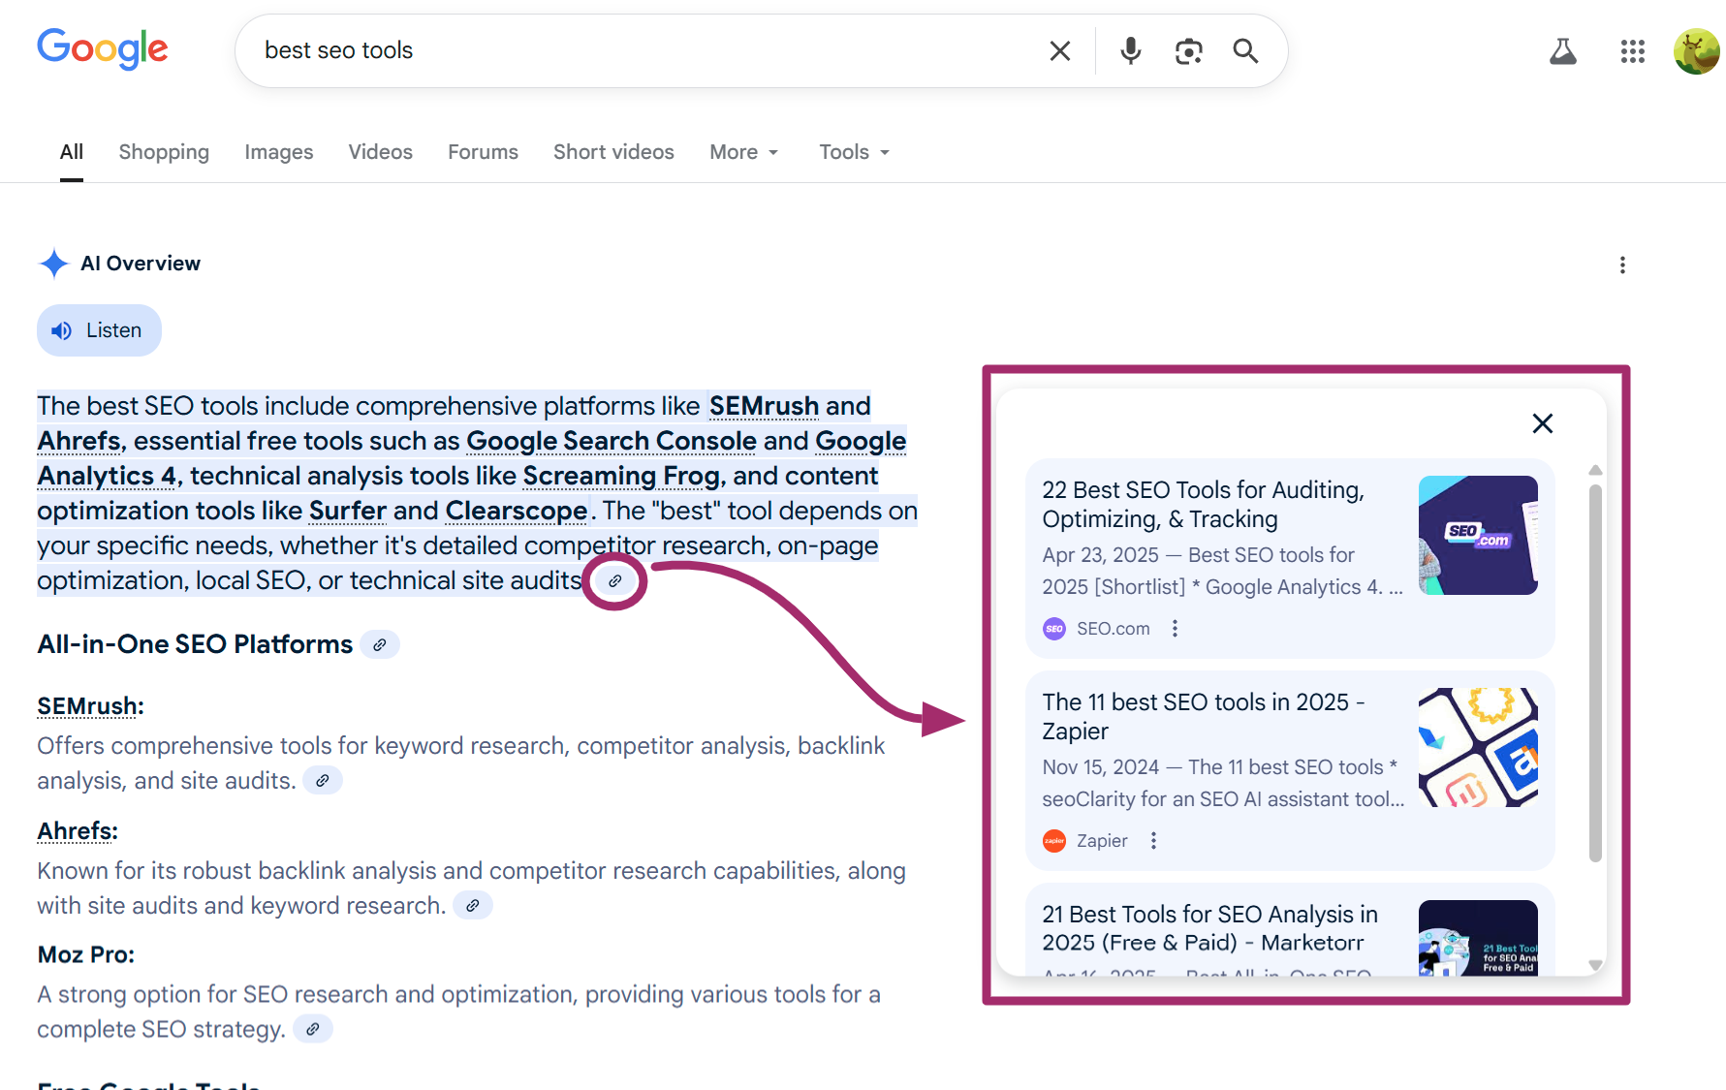Open source link beside All-in-One SEO Platforms
This screenshot has width=1726, height=1090.
[x=380, y=644]
